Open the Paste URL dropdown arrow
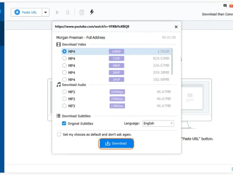The height and width of the screenshot is (175, 233). pyautogui.click(x=46, y=12)
